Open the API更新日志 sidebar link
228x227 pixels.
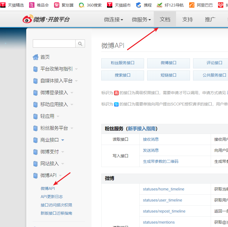coord(52,197)
